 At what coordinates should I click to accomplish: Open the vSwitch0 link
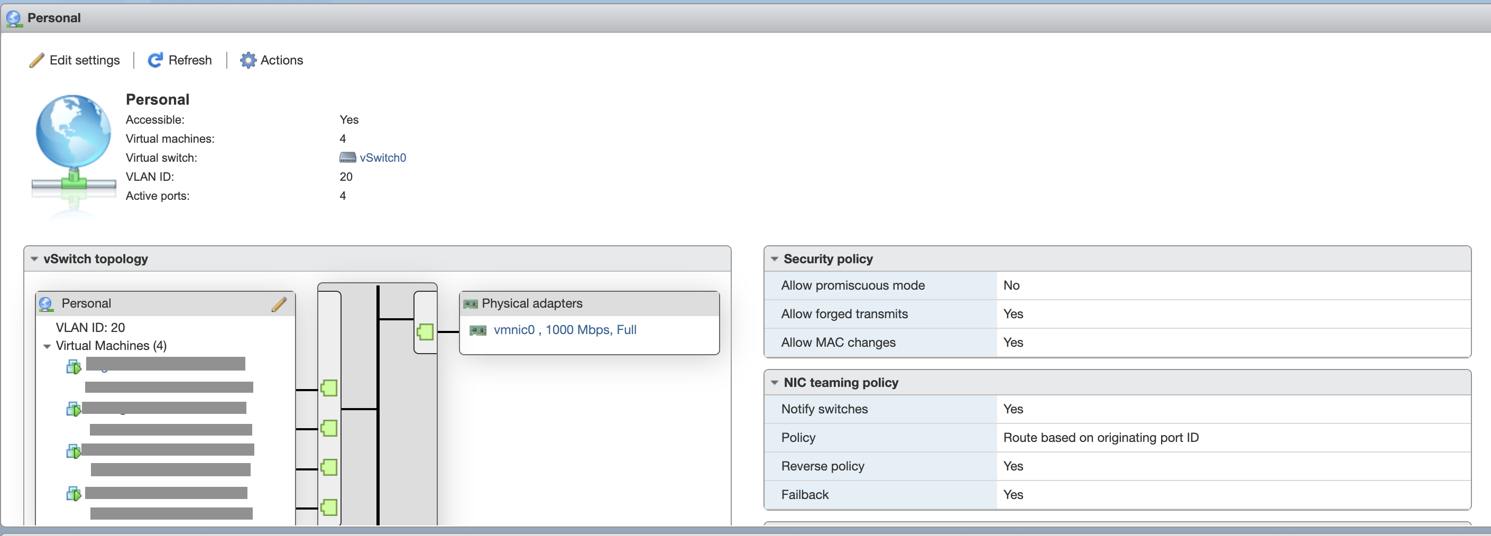pyautogui.click(x=383, y=158)
